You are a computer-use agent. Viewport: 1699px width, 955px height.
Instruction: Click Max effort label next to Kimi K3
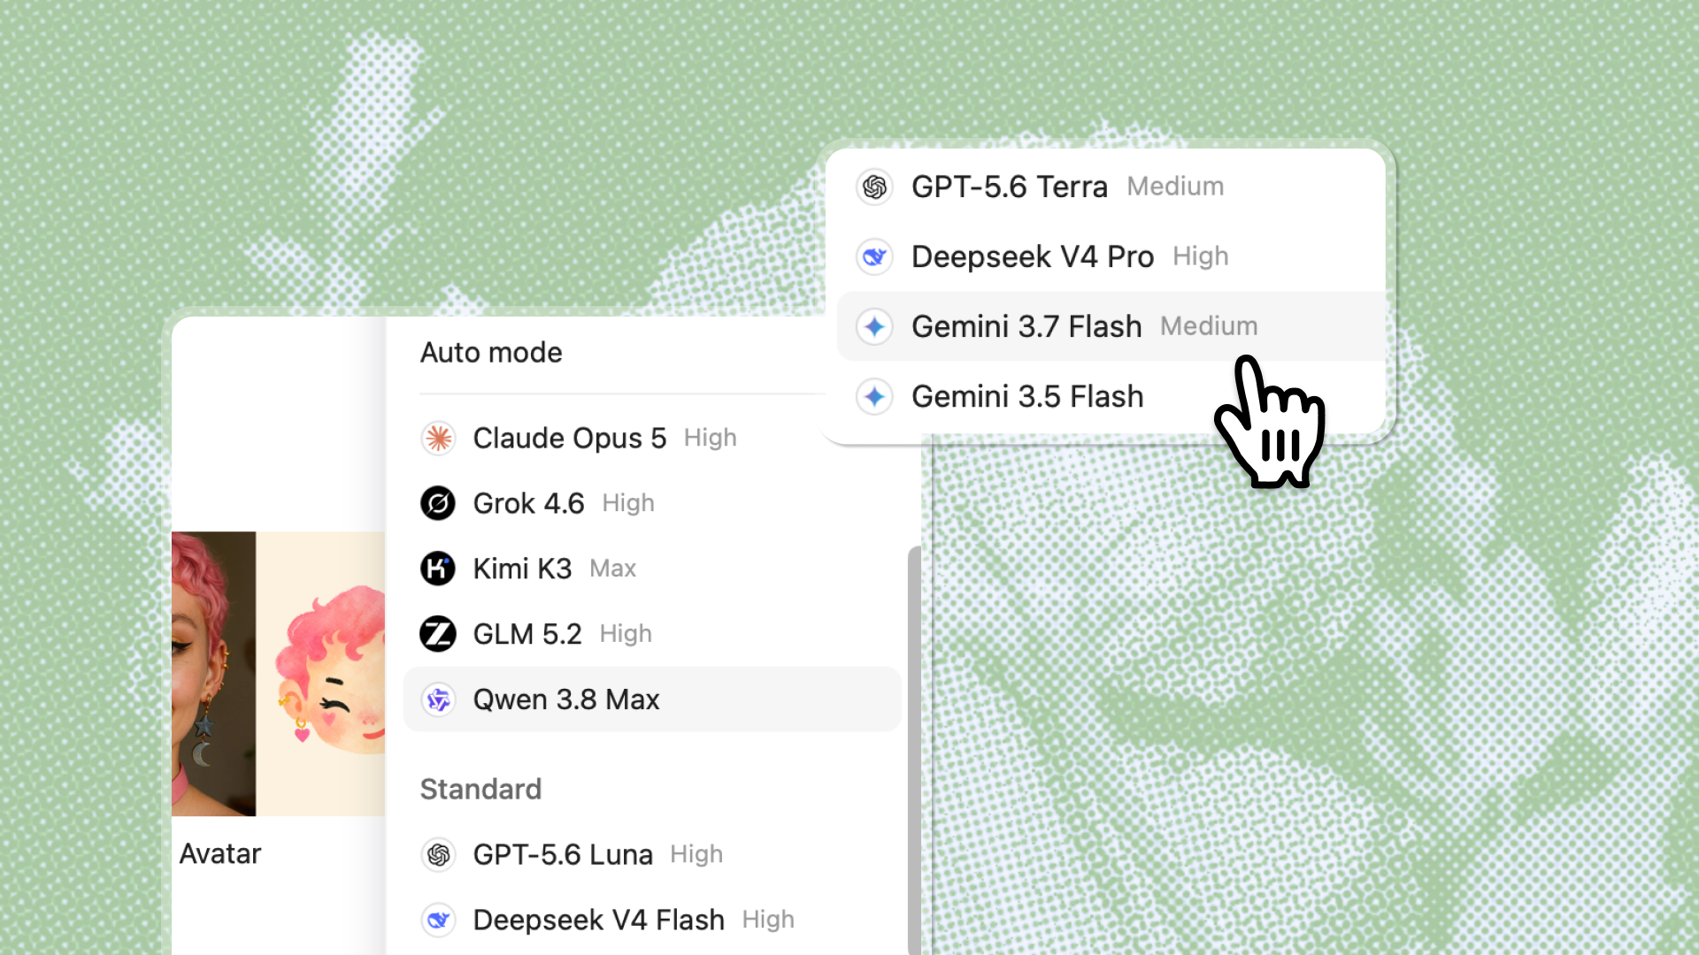point(612,569)
